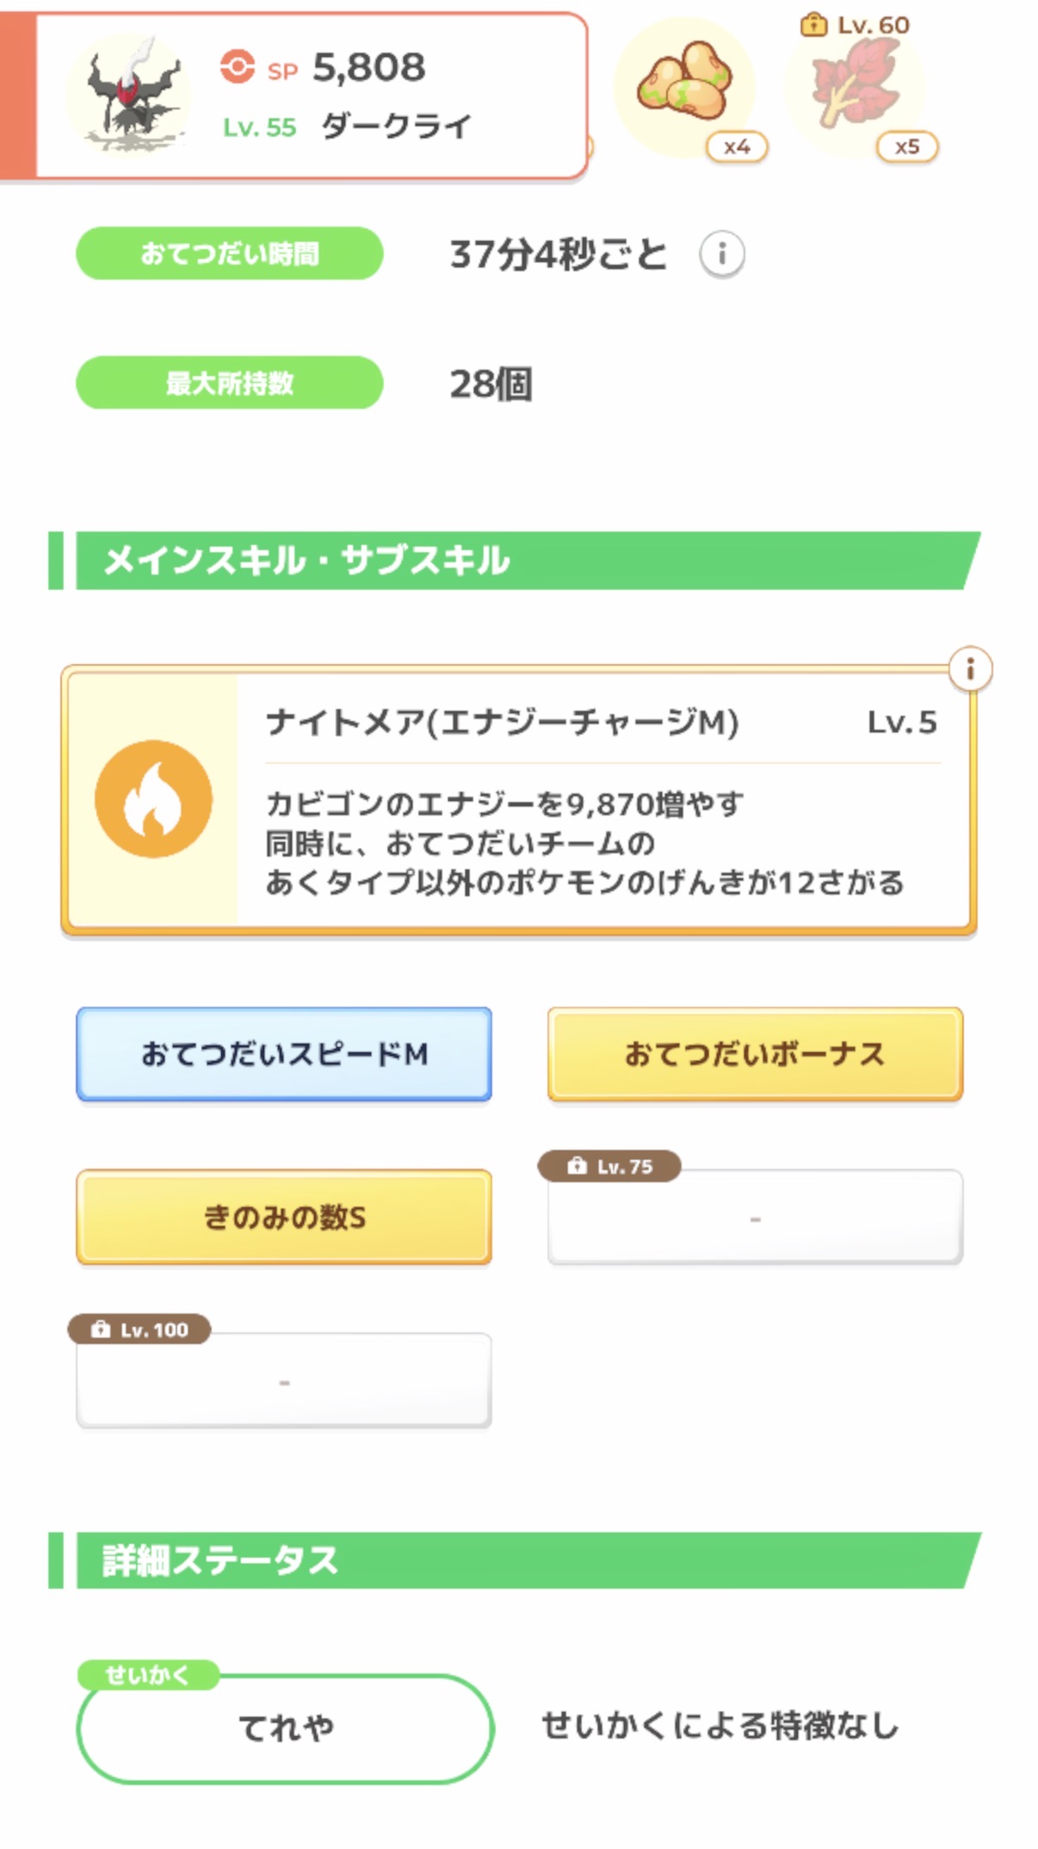Tap the locked Lv. 100 sub skill slot
Image resolution: width=1038 pixels, height=1849 pixels.
[284, 1381]
